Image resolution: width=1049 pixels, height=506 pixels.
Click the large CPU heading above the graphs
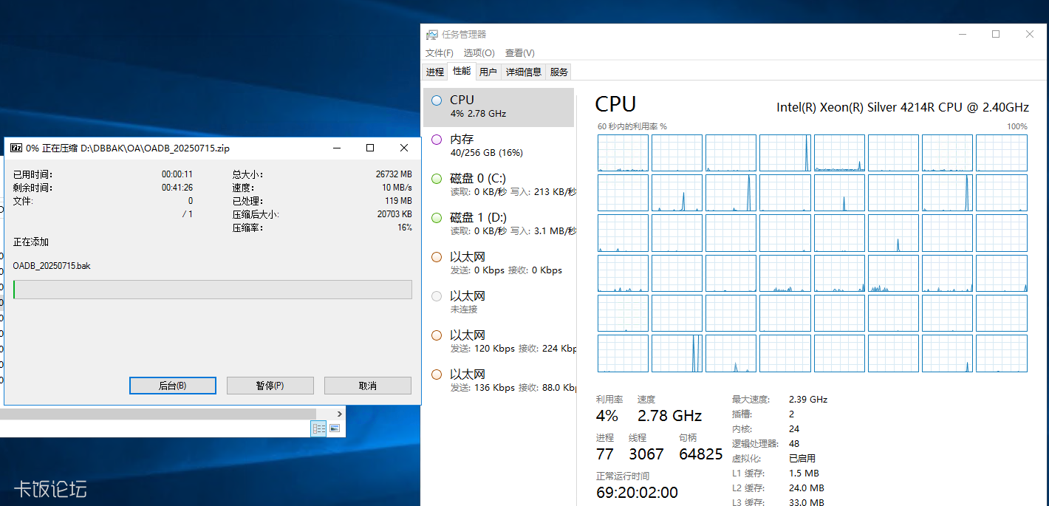click(x=615, y=104)
